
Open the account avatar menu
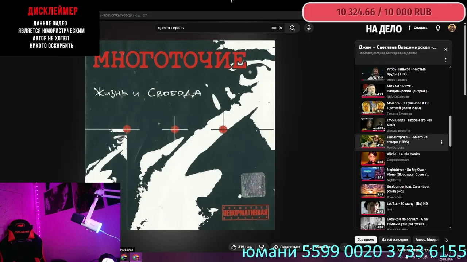tap(452, 28)
